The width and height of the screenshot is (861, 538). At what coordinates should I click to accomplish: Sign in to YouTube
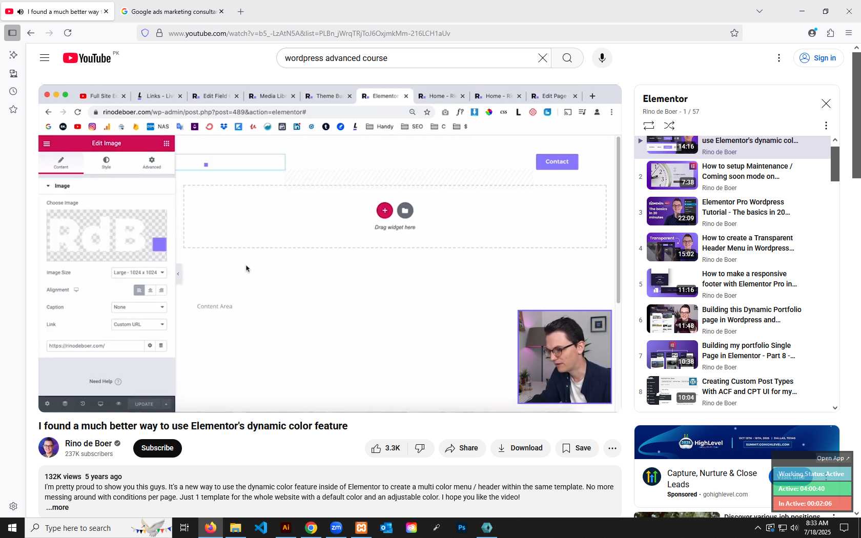pos(818,58)
